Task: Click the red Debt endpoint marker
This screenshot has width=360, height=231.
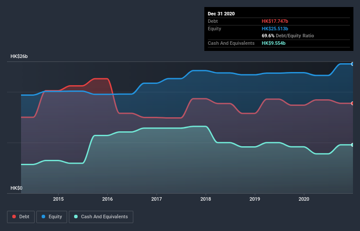Action: pyautogui.click(x=353, y=104)
